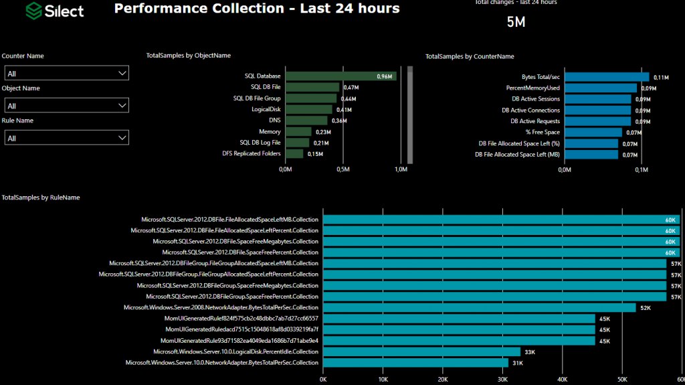
Task: Click the ObjectName chart vertical scrollbar
Action: (410, 114)
